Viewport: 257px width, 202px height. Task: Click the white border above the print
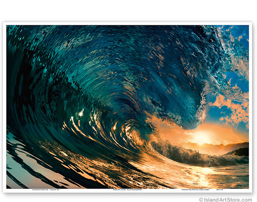(x=128, y=24)
